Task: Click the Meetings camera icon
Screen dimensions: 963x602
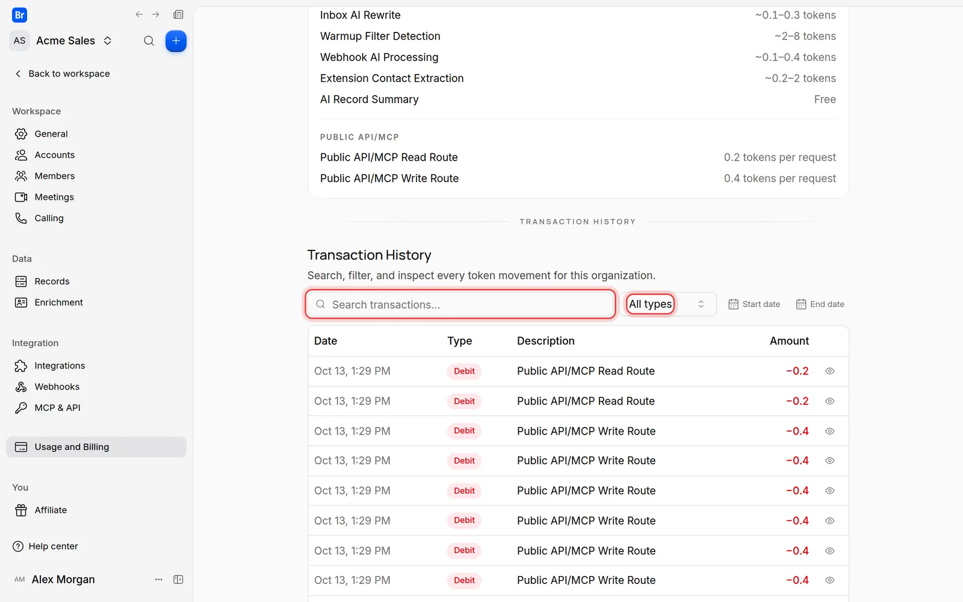Action: coord(21,197)
